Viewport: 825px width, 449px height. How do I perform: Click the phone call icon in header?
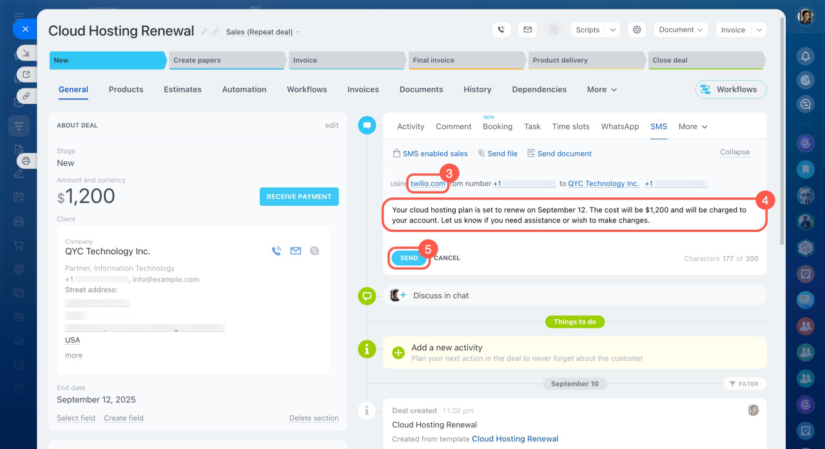(501, 30)
